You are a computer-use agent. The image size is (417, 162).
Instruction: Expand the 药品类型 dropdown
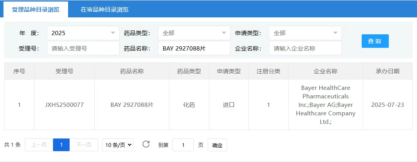tap(194, 33)
